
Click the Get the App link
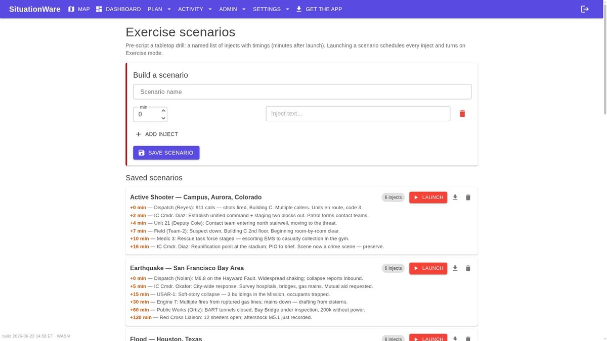319,9
